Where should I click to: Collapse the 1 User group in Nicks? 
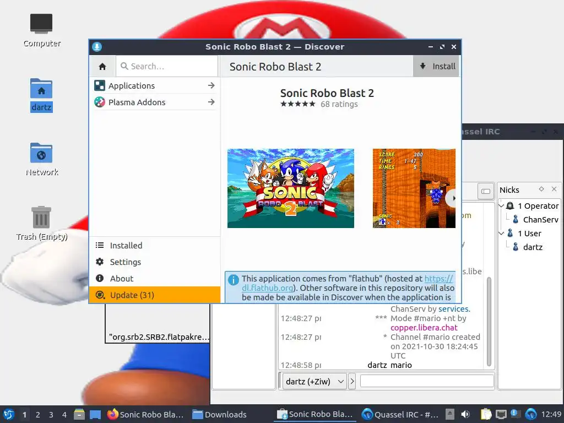501,233
